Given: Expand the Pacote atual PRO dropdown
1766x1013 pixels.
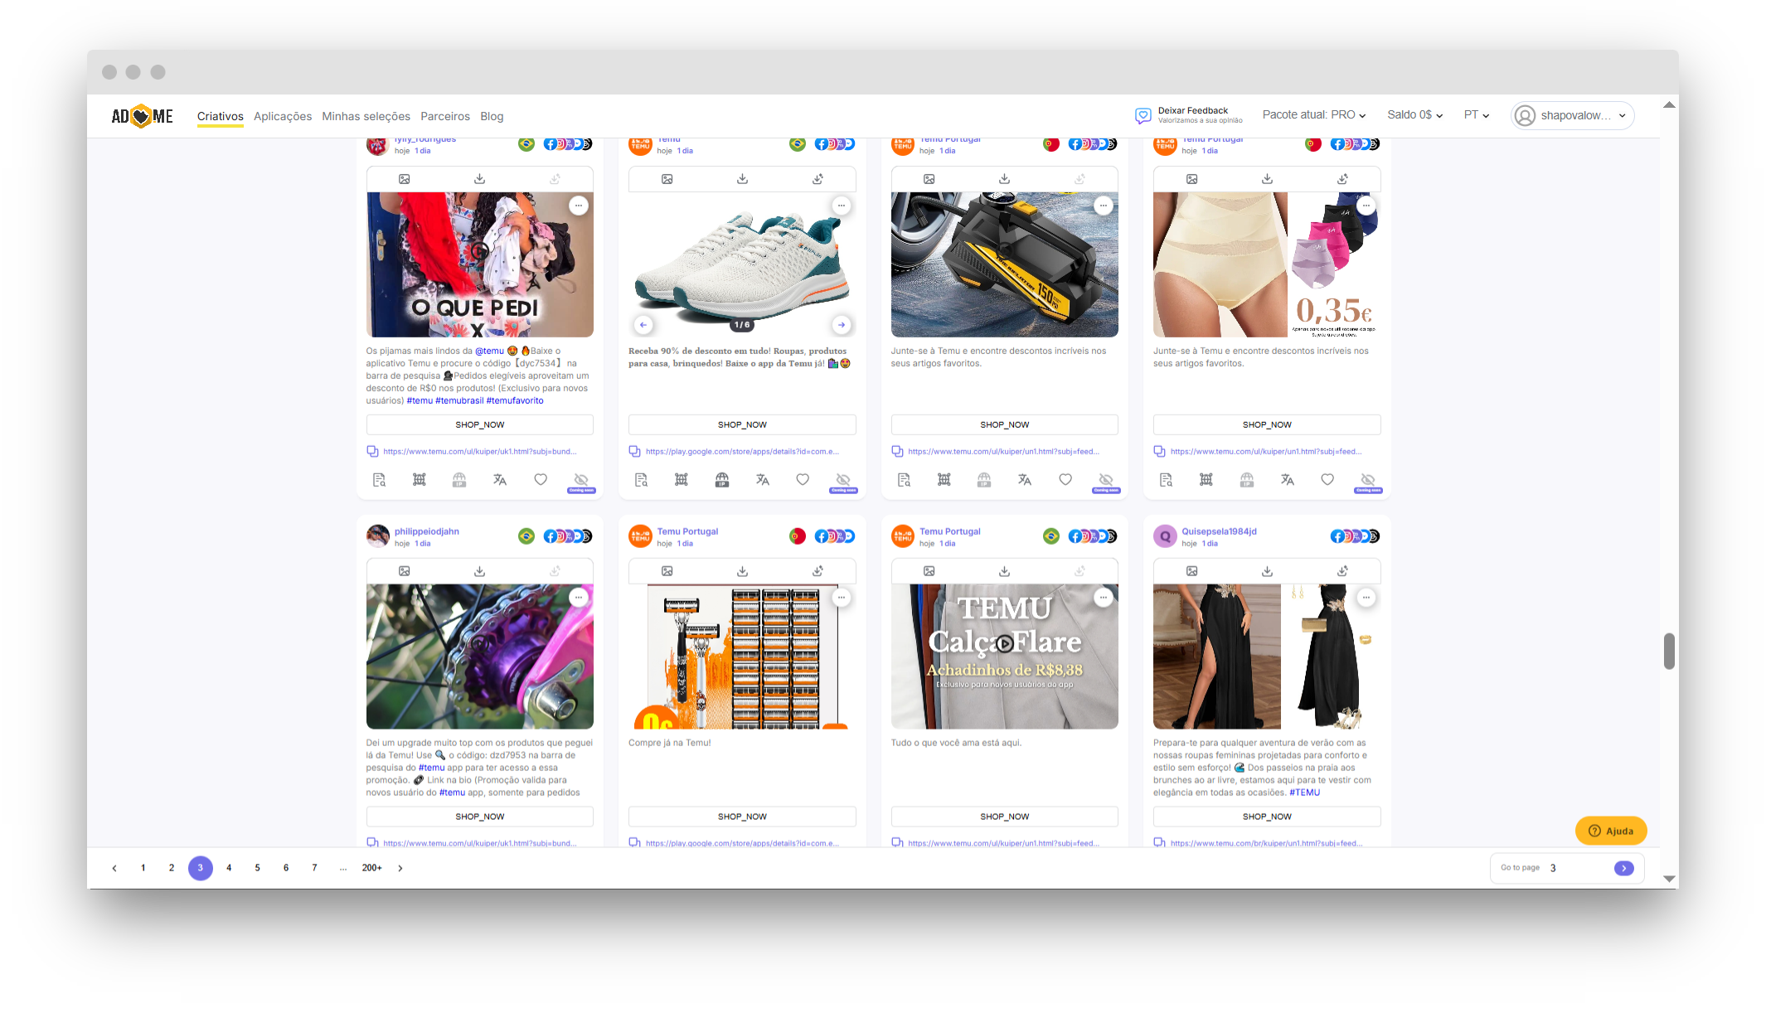Looking at the screenshot, I should [x=1313, y=115].
